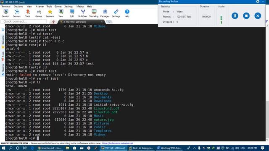The width and height of the screenshot is (269, 151).
Task: Click the terminal cursor at last prompt
Action: coord(38,138)
